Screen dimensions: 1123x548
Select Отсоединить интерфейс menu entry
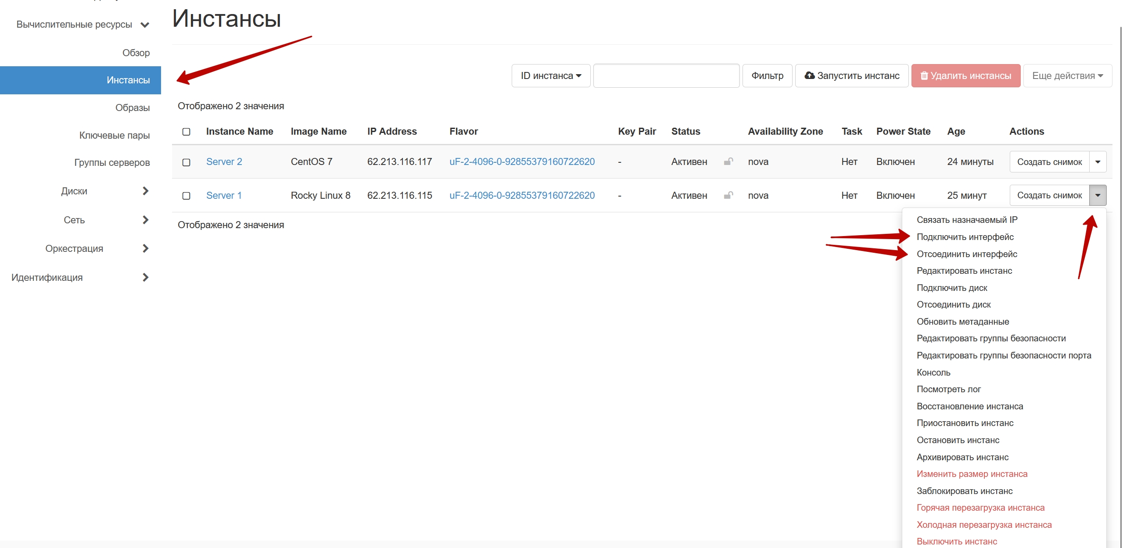(x=967, y=254)
